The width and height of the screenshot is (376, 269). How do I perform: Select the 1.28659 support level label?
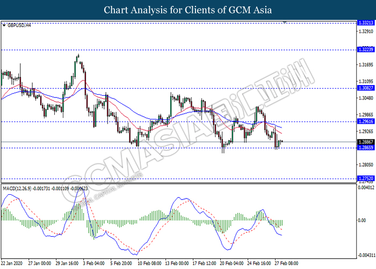coord(366,147)
